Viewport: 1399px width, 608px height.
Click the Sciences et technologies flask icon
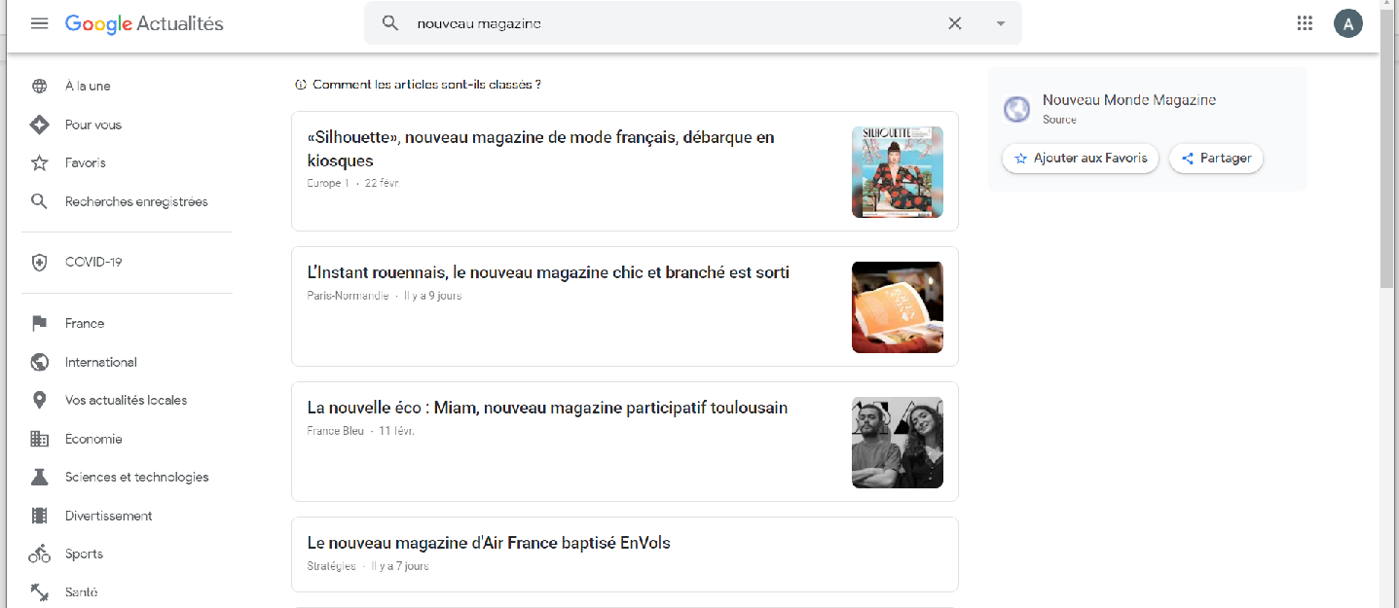(40, 477)
